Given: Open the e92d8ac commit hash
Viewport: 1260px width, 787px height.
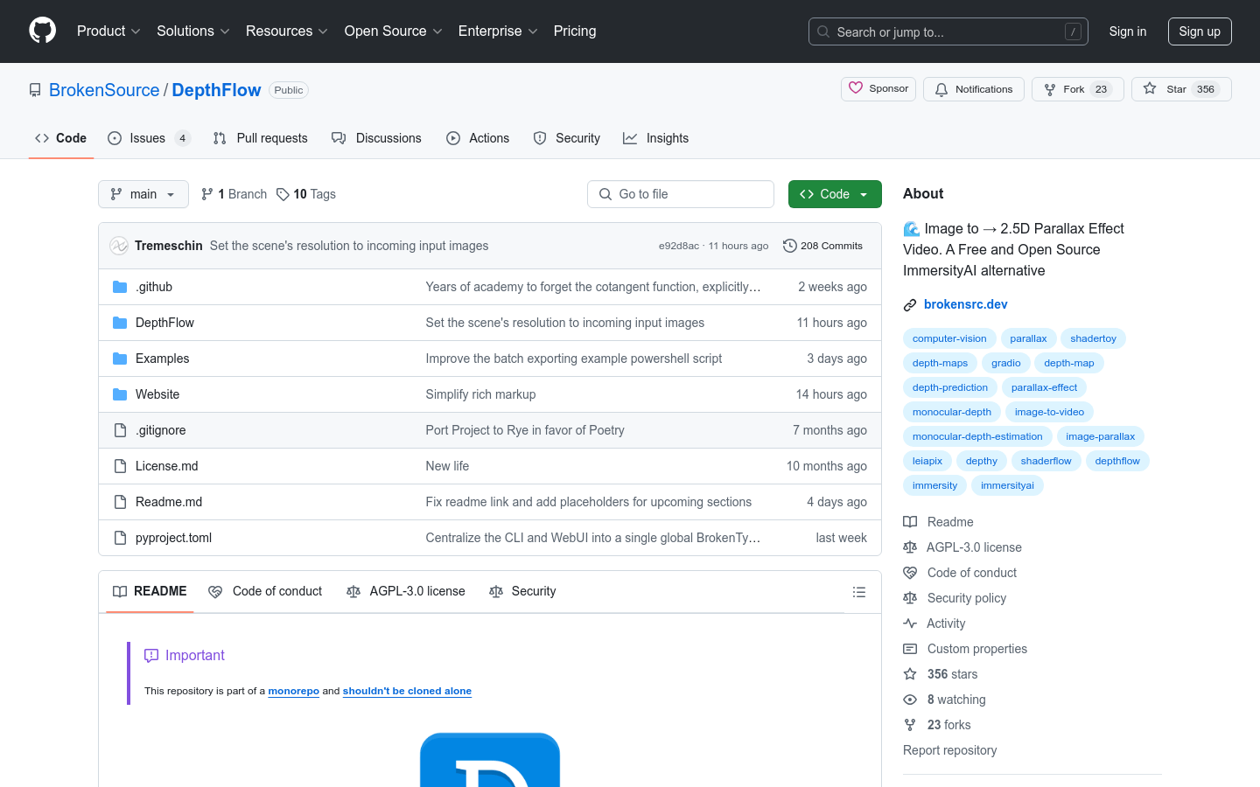Looking at the screenshot, I should coord(678,246).
